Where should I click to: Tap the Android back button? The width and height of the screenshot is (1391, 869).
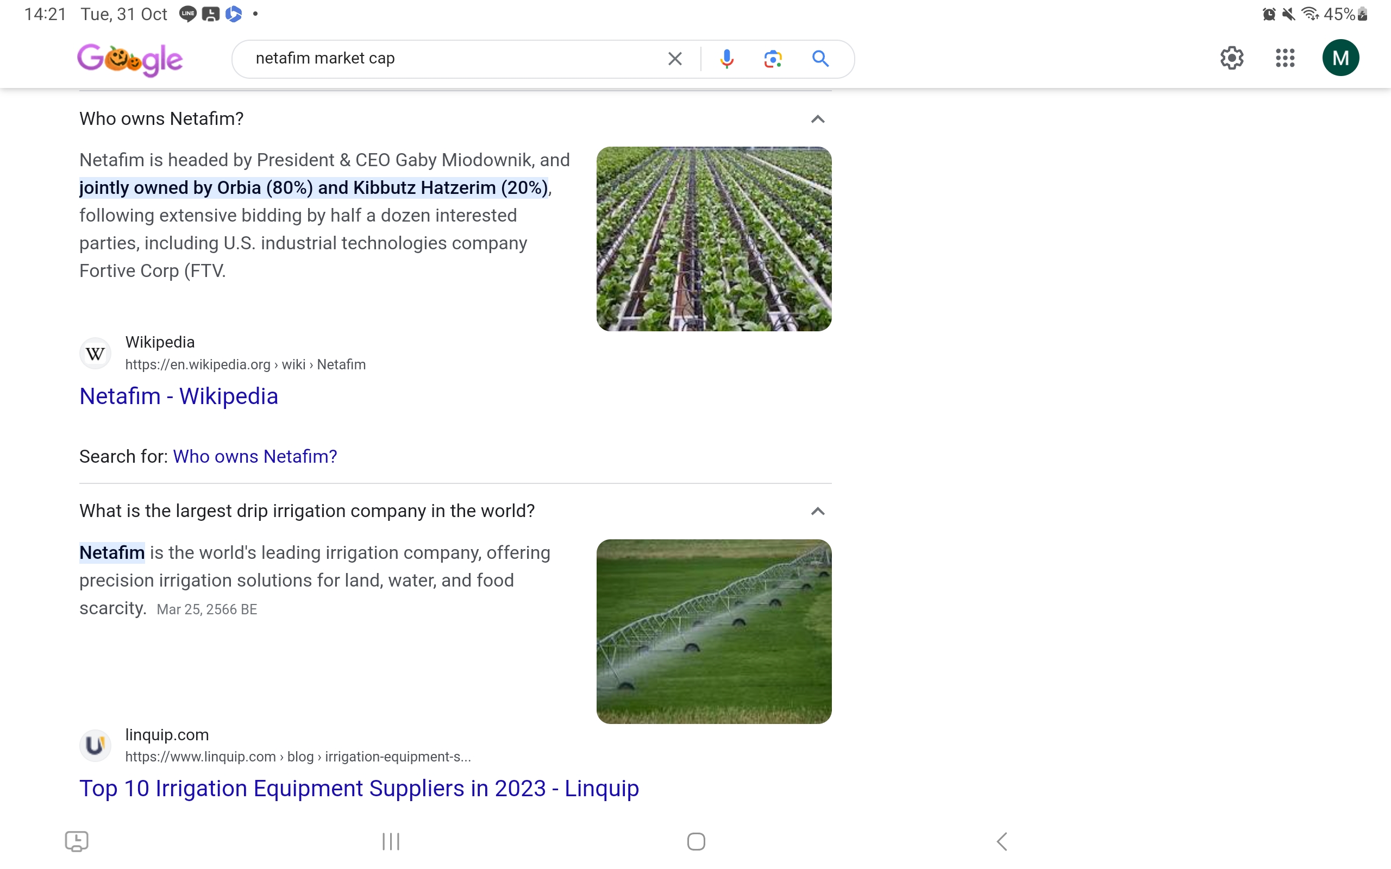coord(1002,841)
